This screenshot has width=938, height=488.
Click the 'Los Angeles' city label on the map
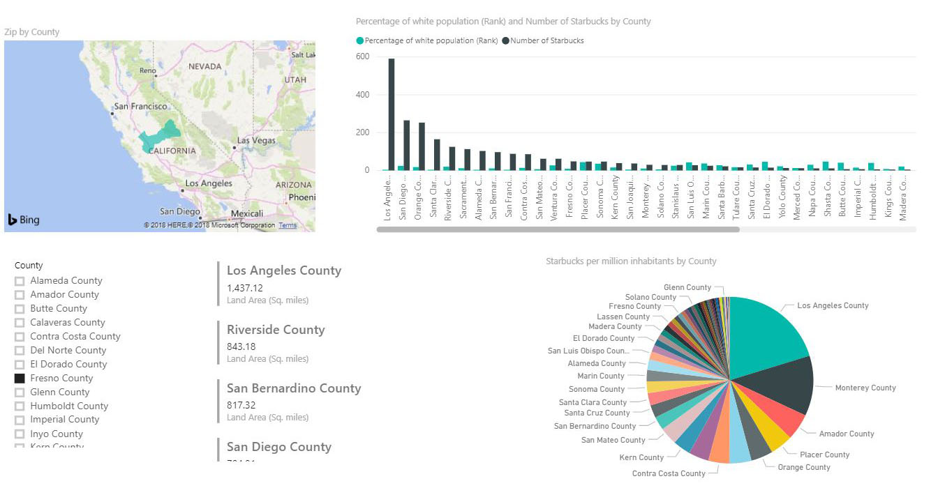click(209, 183)
